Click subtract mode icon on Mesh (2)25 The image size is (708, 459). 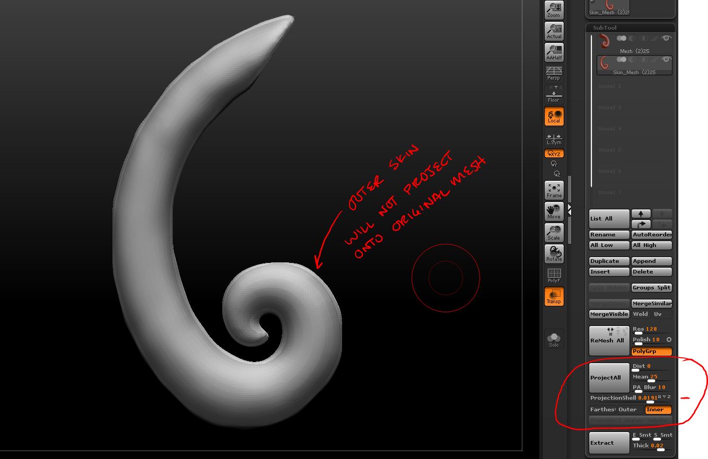(633, 38)
